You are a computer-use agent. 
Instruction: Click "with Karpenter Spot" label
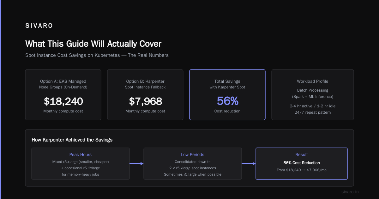coord(227,87)
